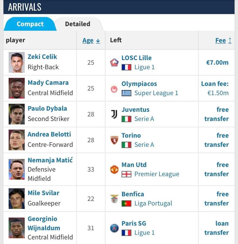Click Georginio Wijnaldum's player photo
Screen dimensions: 238x244
(x=17, y=228)
